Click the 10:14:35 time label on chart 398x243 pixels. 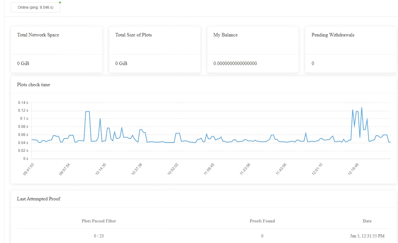[101, 169]
